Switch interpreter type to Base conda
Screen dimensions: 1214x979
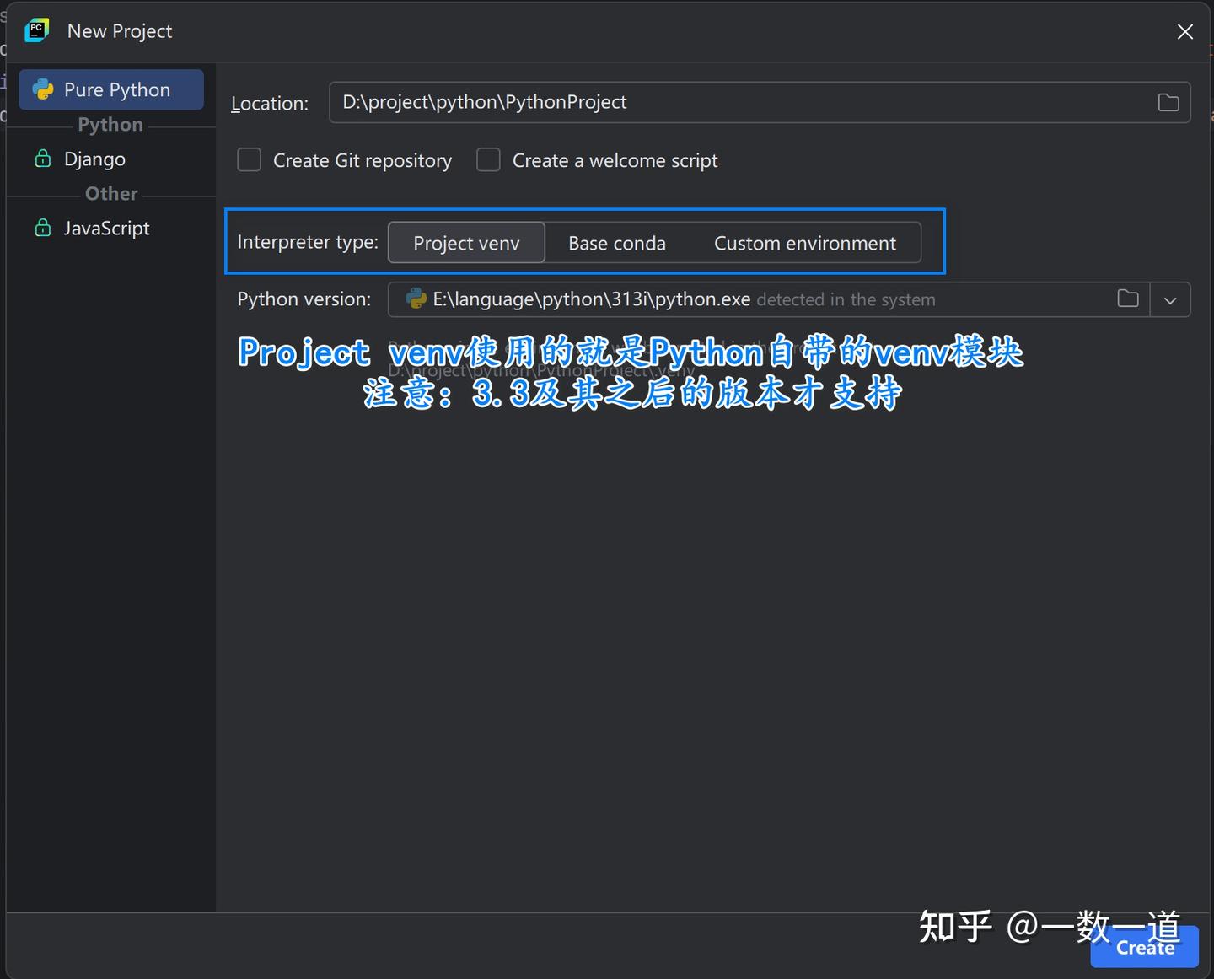[x=617, y=243]
